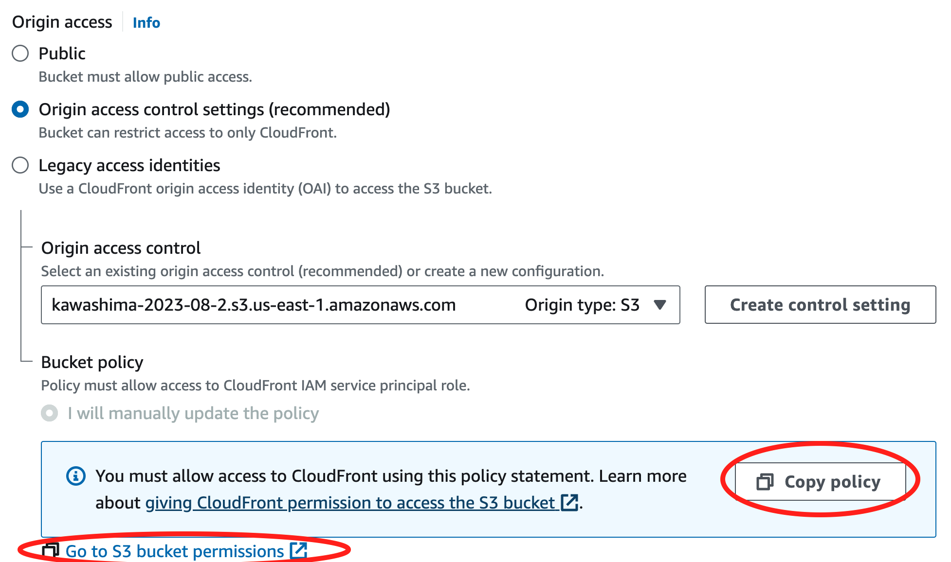Click the copy icon beside S3 bucket permissions
Viewport: 951px width, 562px height.
(50, 551)
